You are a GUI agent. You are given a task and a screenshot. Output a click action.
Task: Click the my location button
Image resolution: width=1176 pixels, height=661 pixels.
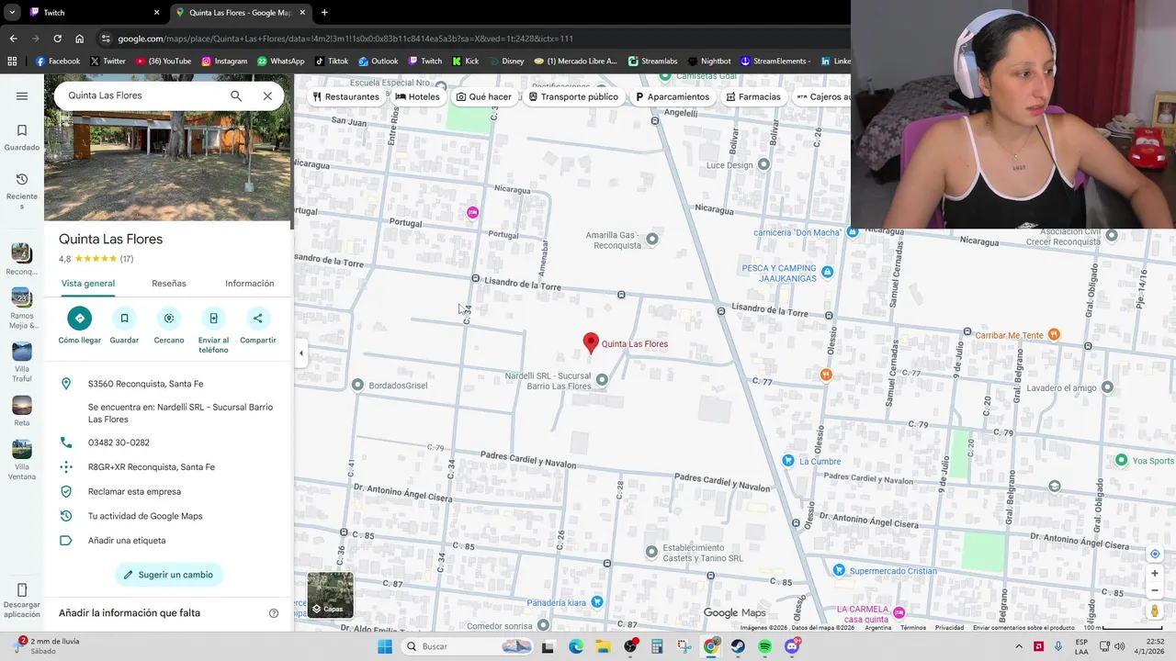coord(1155,554)
